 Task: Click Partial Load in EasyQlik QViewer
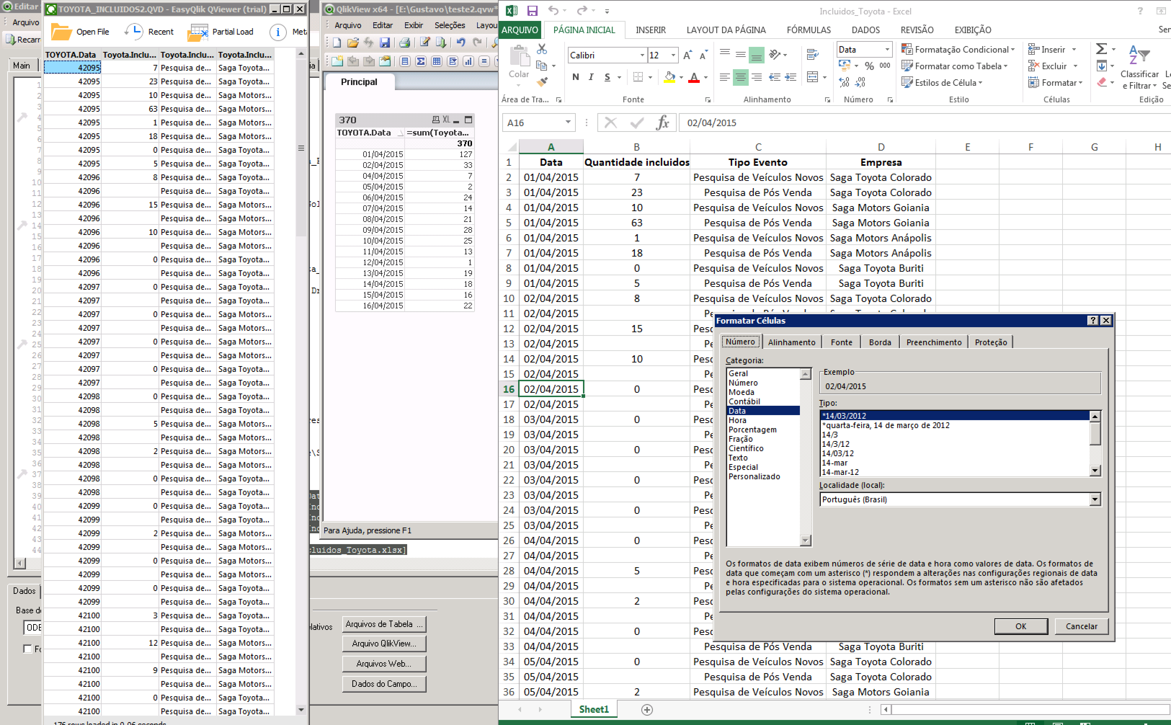[221, 32]
